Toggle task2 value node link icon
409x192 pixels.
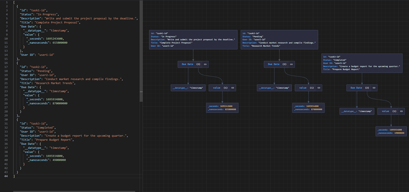click(x=318, y=88)
